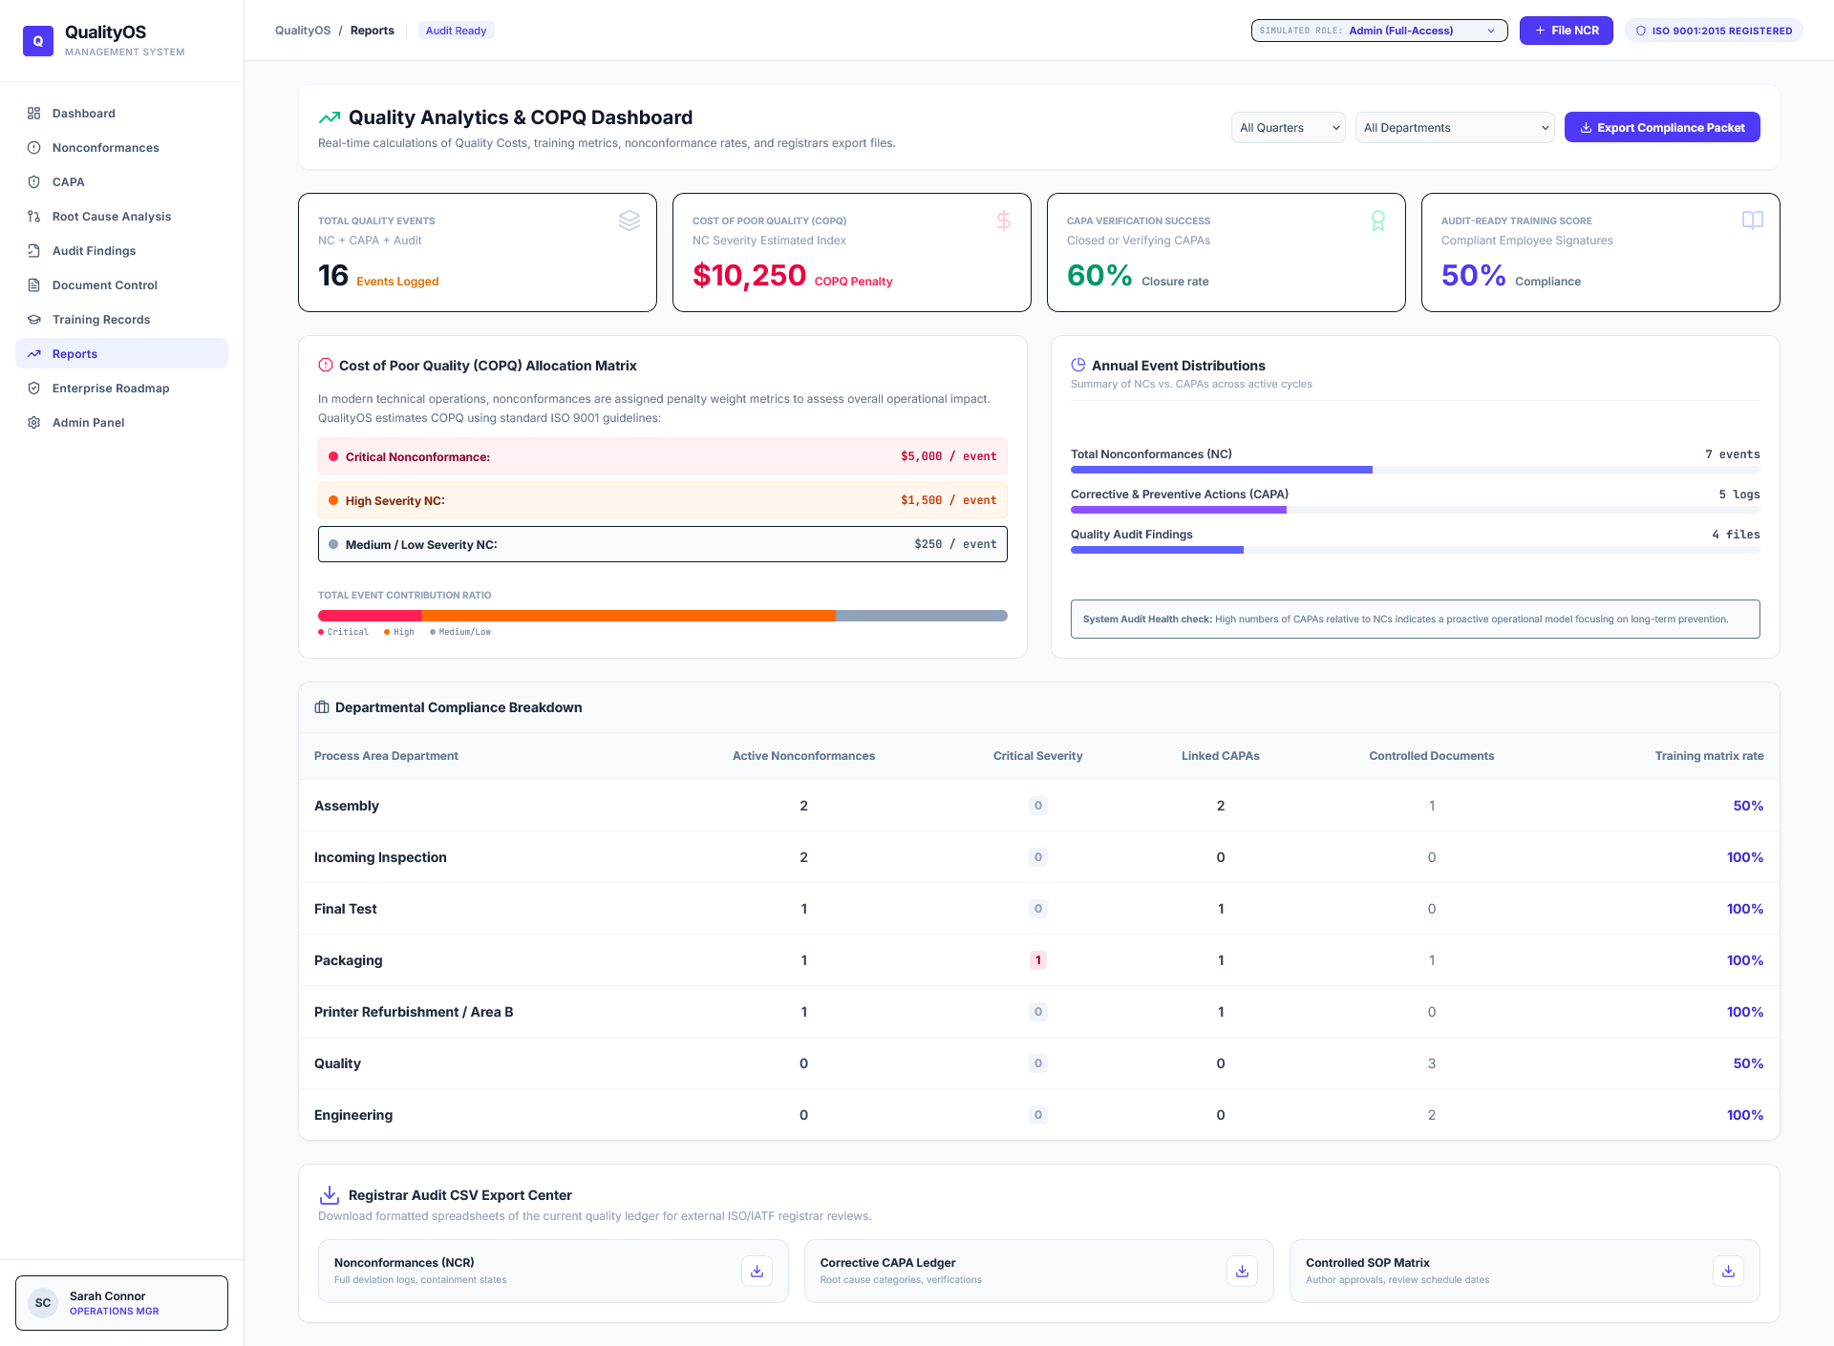Click the Incoming Inspection row name

[380, 857]
